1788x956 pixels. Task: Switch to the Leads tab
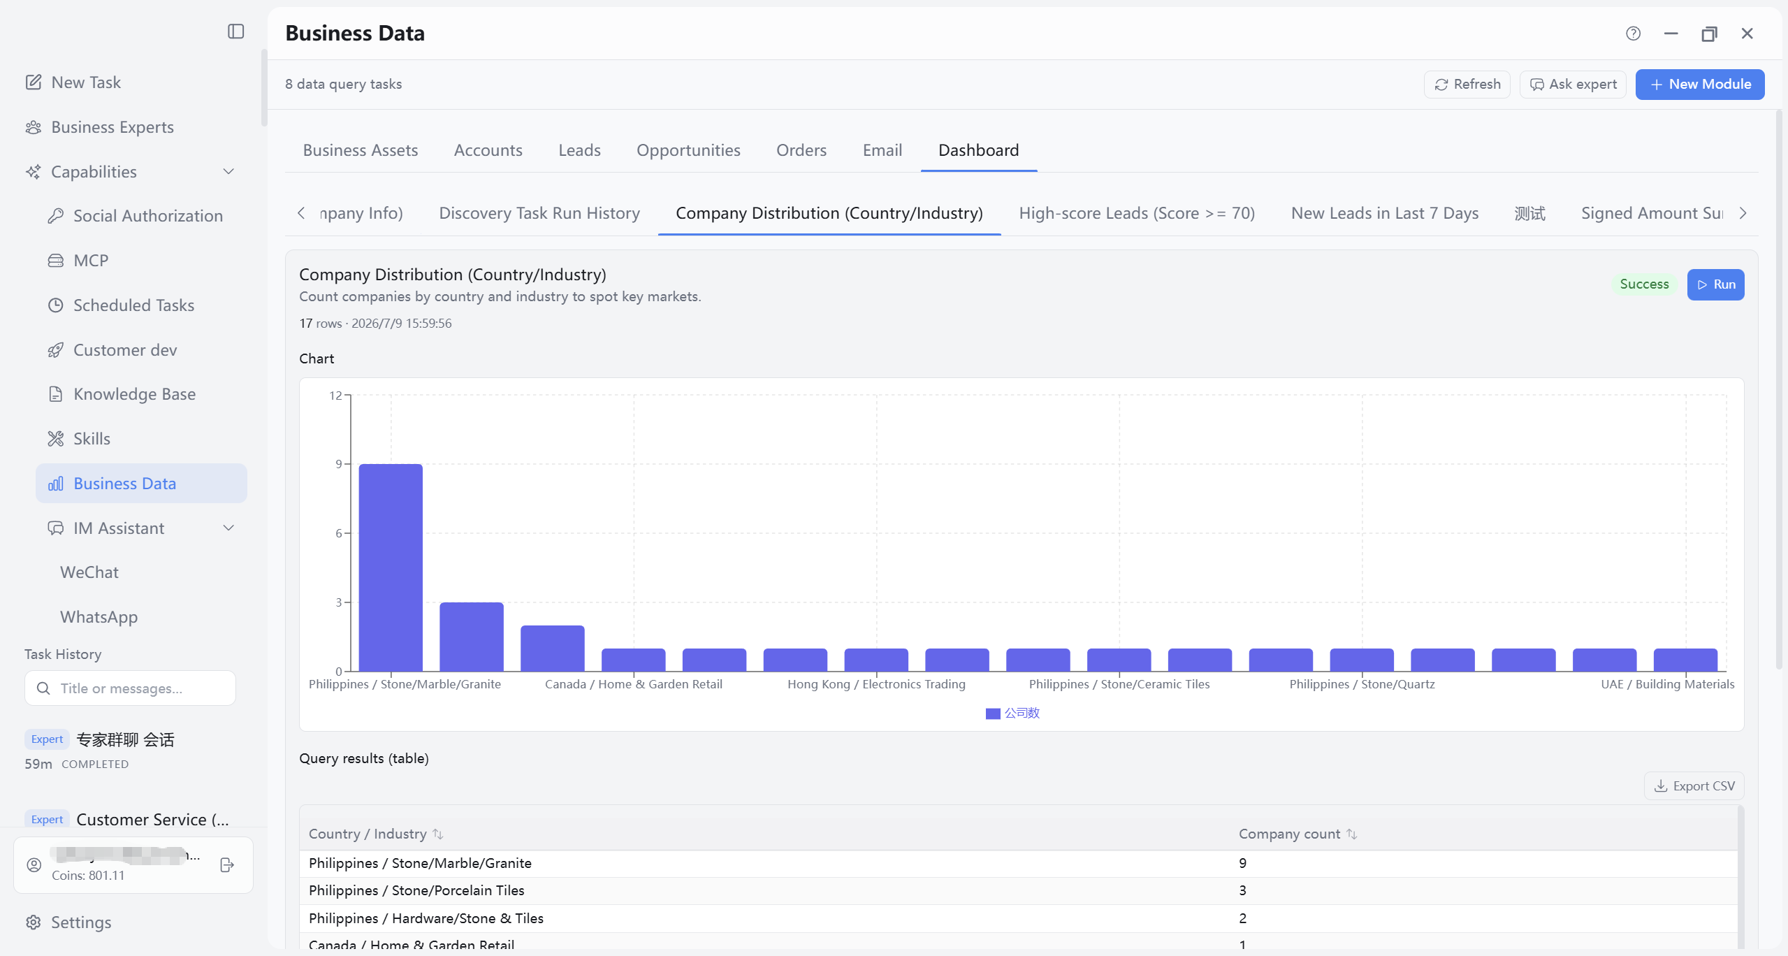[579, 150]
